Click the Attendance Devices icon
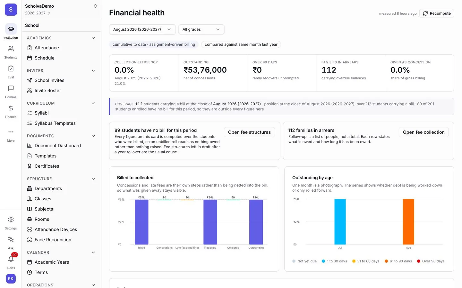 click(x=30, y=229)
